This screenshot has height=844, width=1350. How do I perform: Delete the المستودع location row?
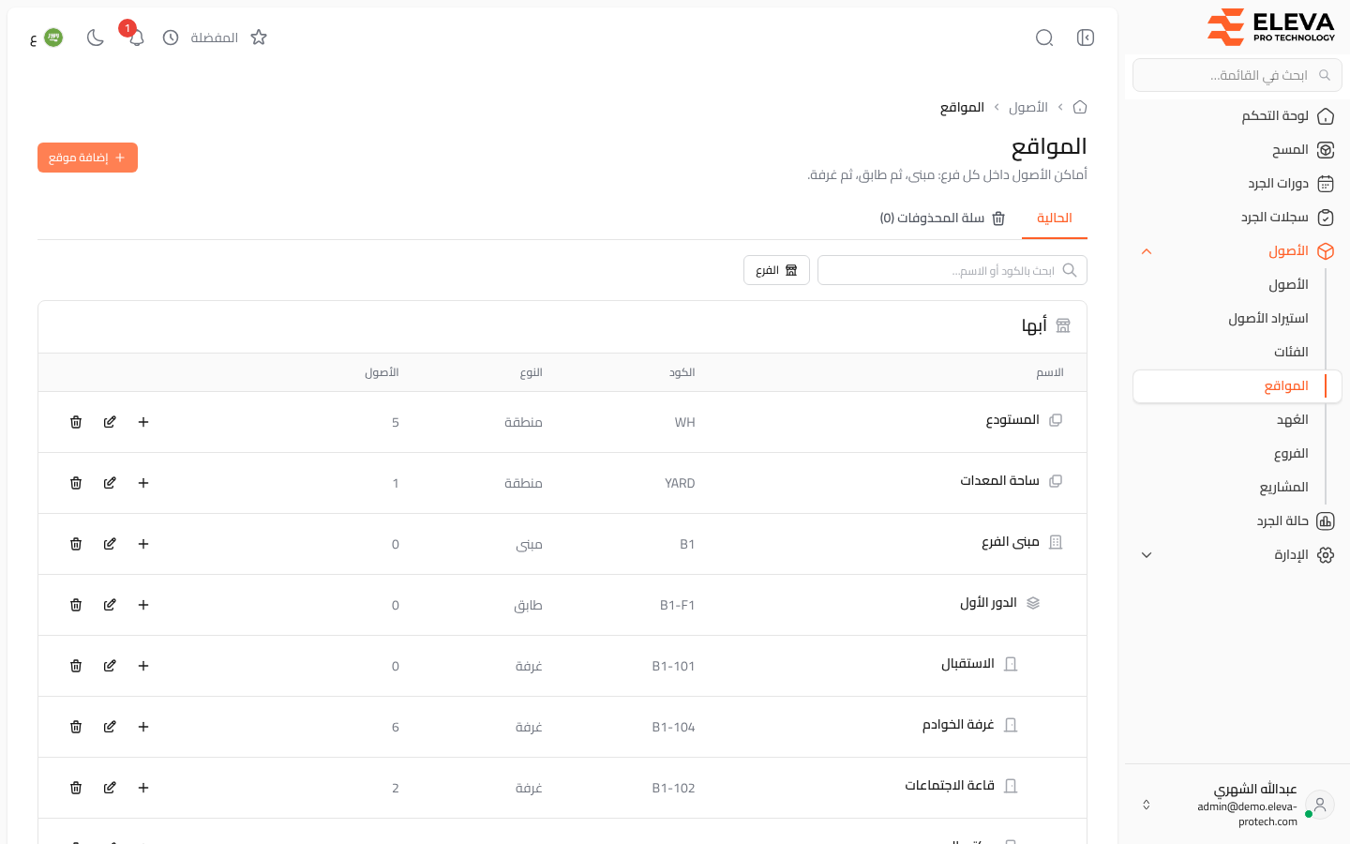[x=76, y=422]
